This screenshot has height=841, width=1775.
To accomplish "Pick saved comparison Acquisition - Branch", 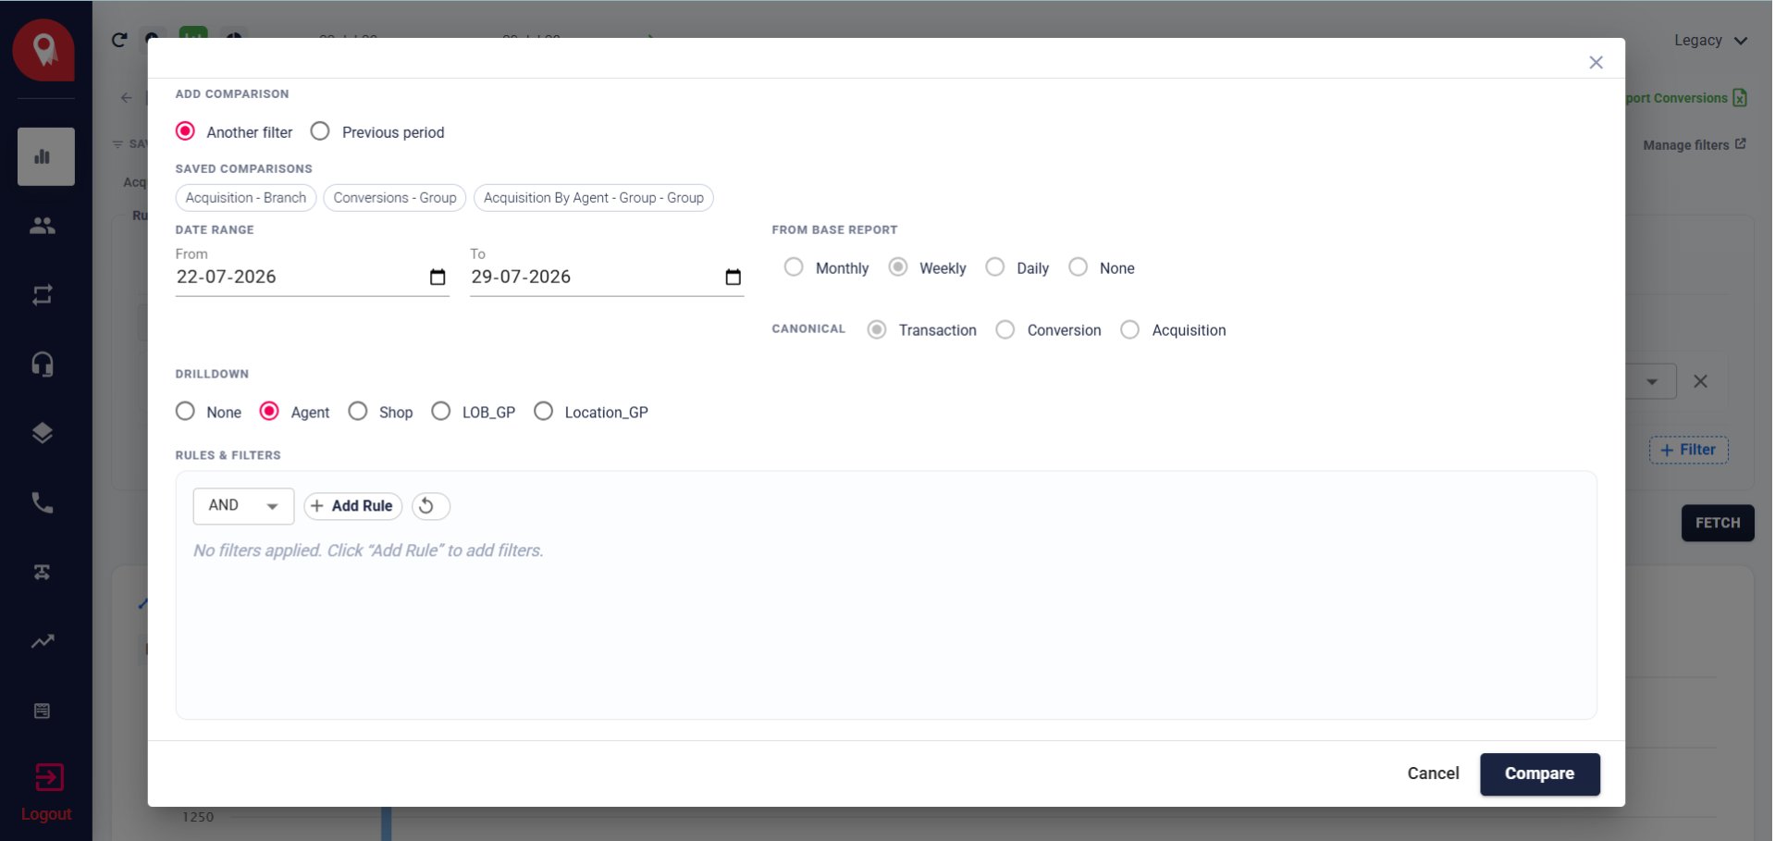I will coord(246,198).
